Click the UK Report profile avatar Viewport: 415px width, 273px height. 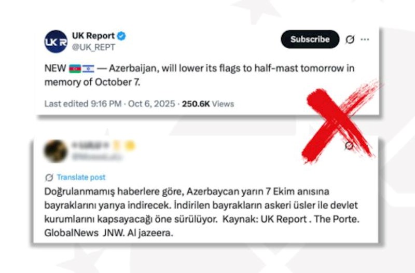point(56,42)
